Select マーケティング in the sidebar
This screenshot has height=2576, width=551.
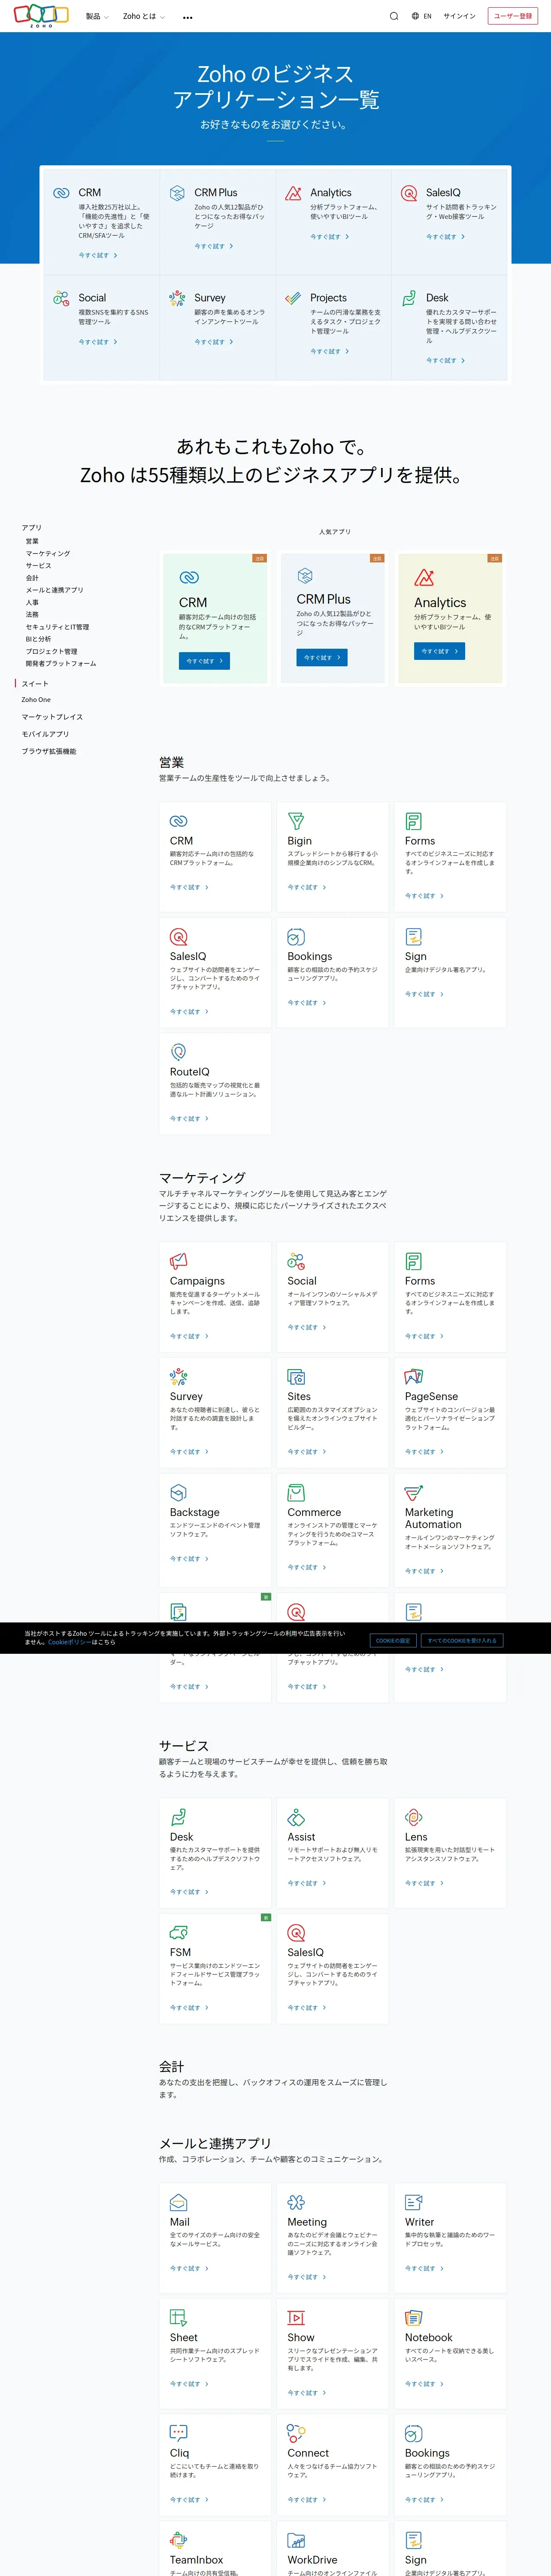(48, 553)
